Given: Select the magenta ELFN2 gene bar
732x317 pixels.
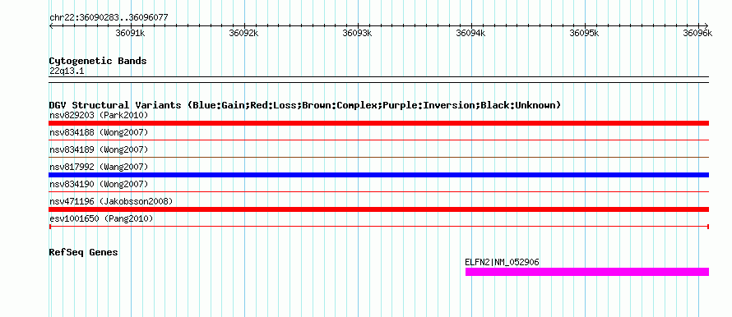Looking at the screenshot, I should [586, 272].
